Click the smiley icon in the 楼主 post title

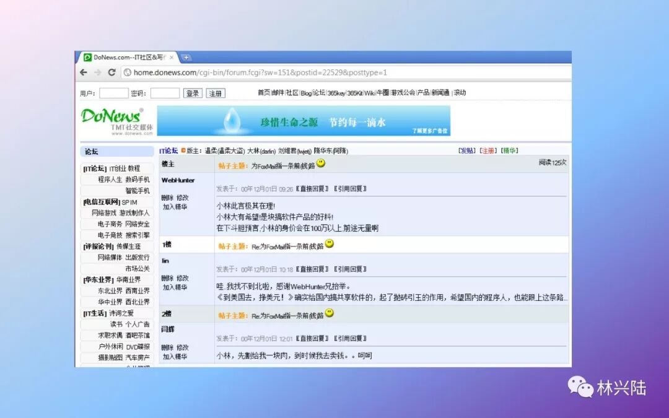321,163
